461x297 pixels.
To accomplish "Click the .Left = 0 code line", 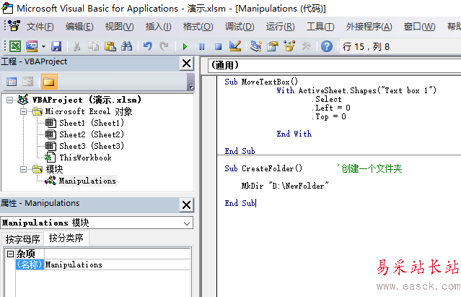I will pos(331,108).
